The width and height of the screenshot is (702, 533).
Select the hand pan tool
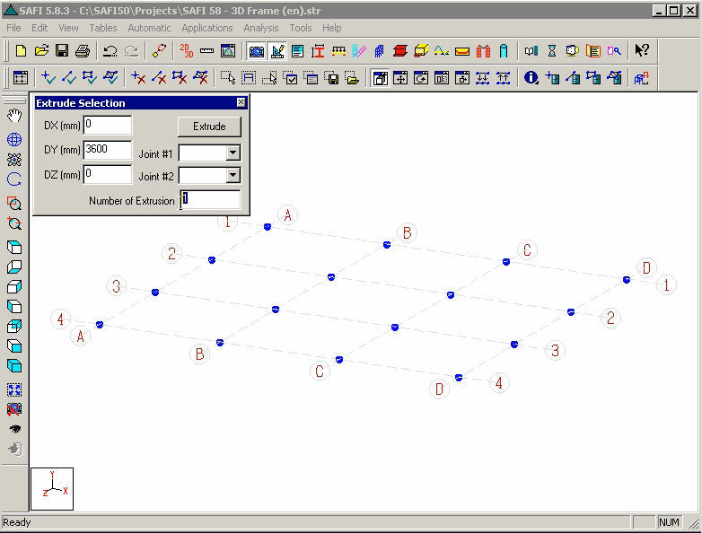tap(14, 116)
